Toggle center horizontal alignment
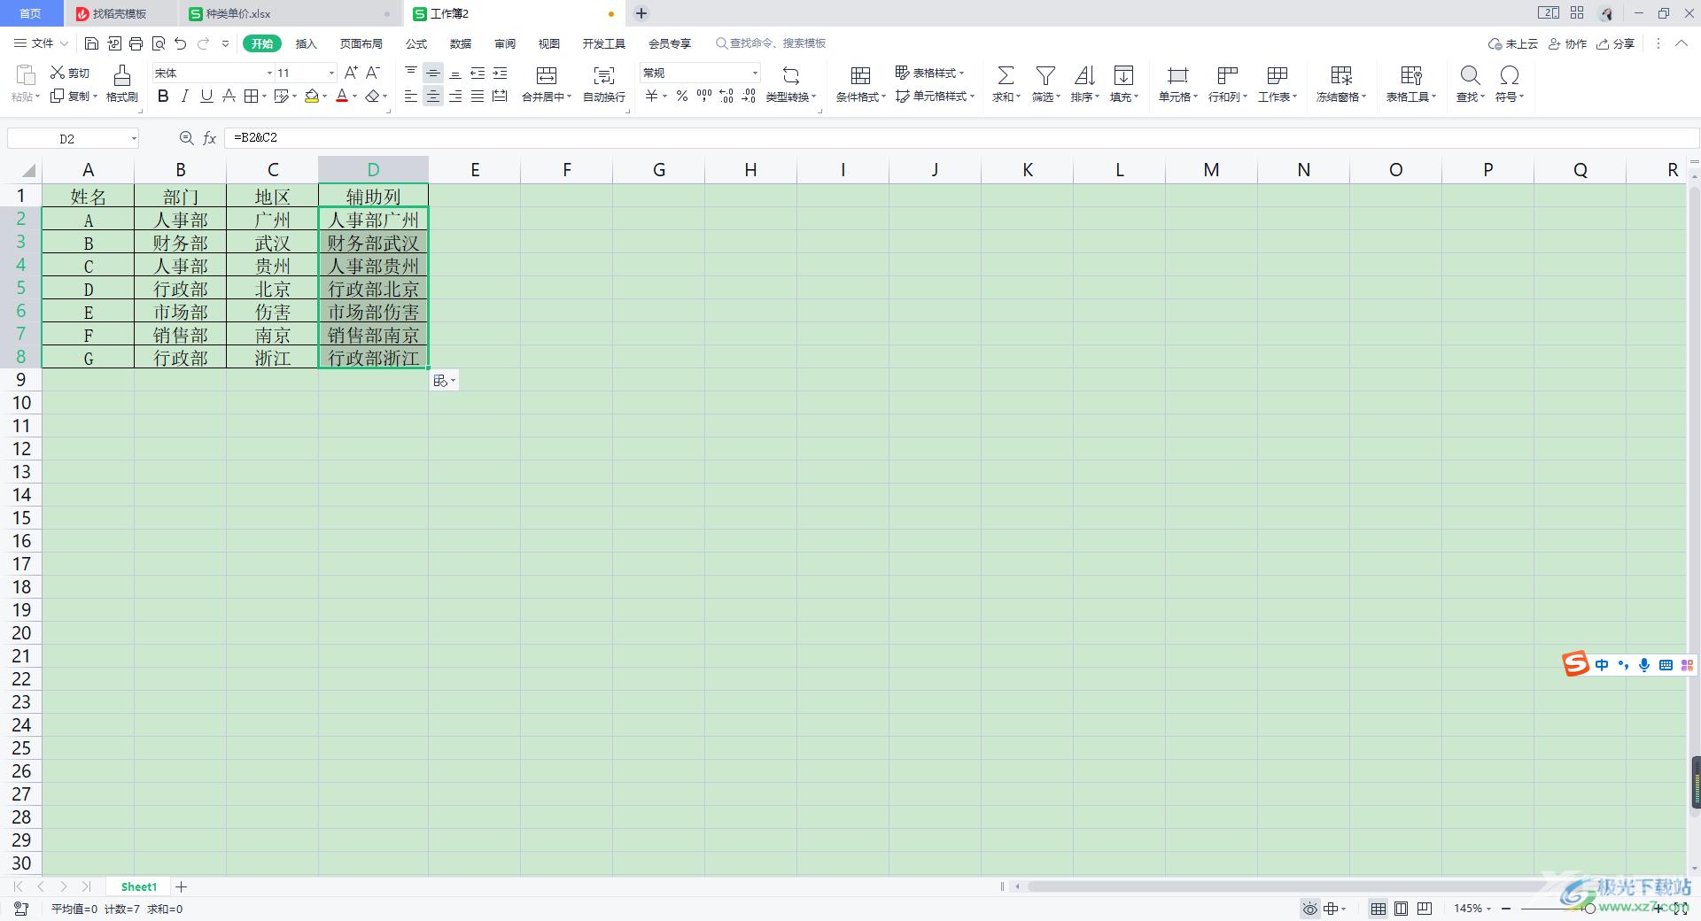Viewport: 1701px width, 921px height. [x=433, y=97]
